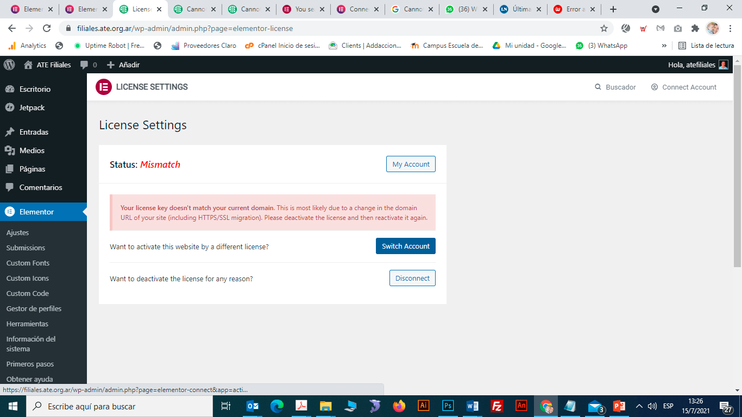Select Elementor in the sidebar
Screen dimensions: 742x417
click(43, 212)
